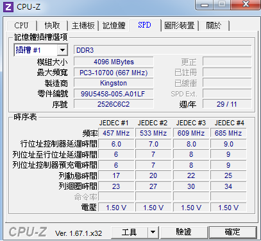
Task: Select the 6.0 CAS latency cell
Action: [116, 144]
